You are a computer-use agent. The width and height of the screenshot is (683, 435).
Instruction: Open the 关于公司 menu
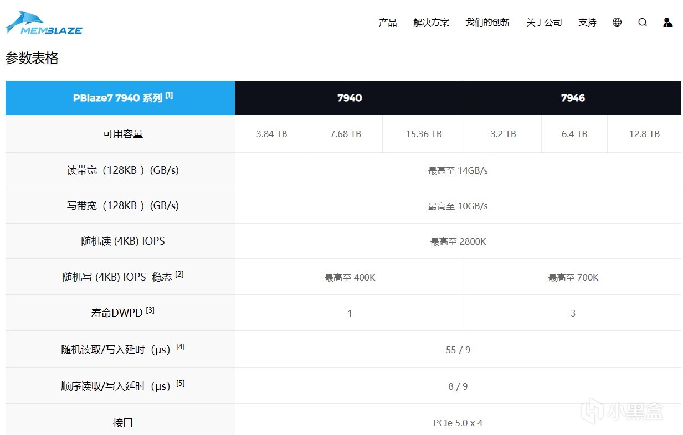(x=544, y=23)
